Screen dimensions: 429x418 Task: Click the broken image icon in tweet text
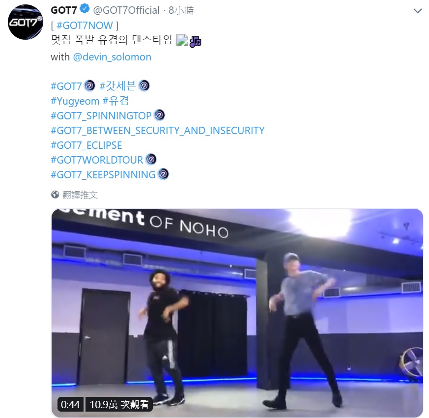pos(182,40)
